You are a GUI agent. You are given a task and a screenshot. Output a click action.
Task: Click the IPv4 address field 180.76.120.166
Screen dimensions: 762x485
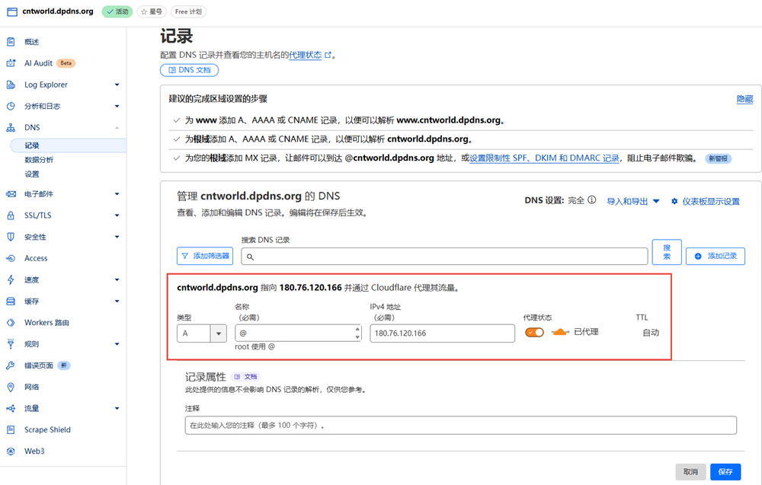442,333
